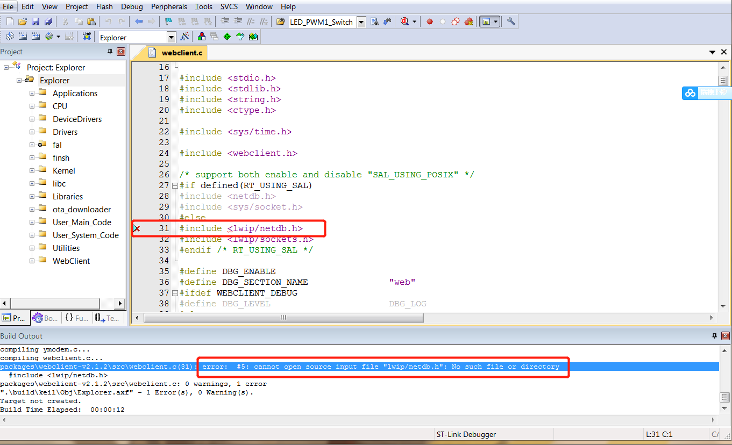Expand the DeviceDrivers folder
This screenshot has width=732, height=445.
point(32,119)
